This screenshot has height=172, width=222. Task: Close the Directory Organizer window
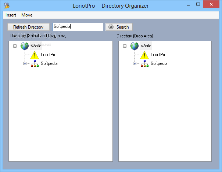coord(211,4)
